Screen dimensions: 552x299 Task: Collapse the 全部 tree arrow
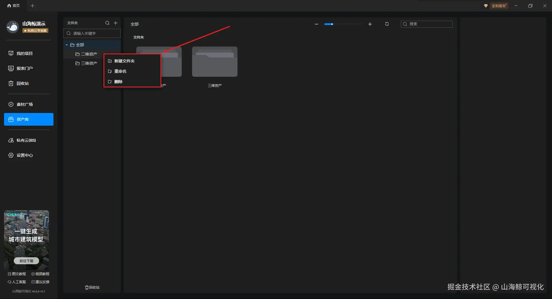coord(67,45)
